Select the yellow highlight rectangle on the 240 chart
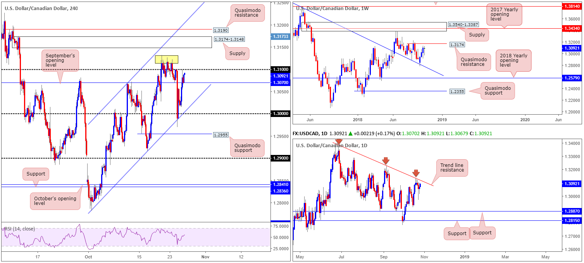The height and width of the screenshot is (263, 584). 167,59
